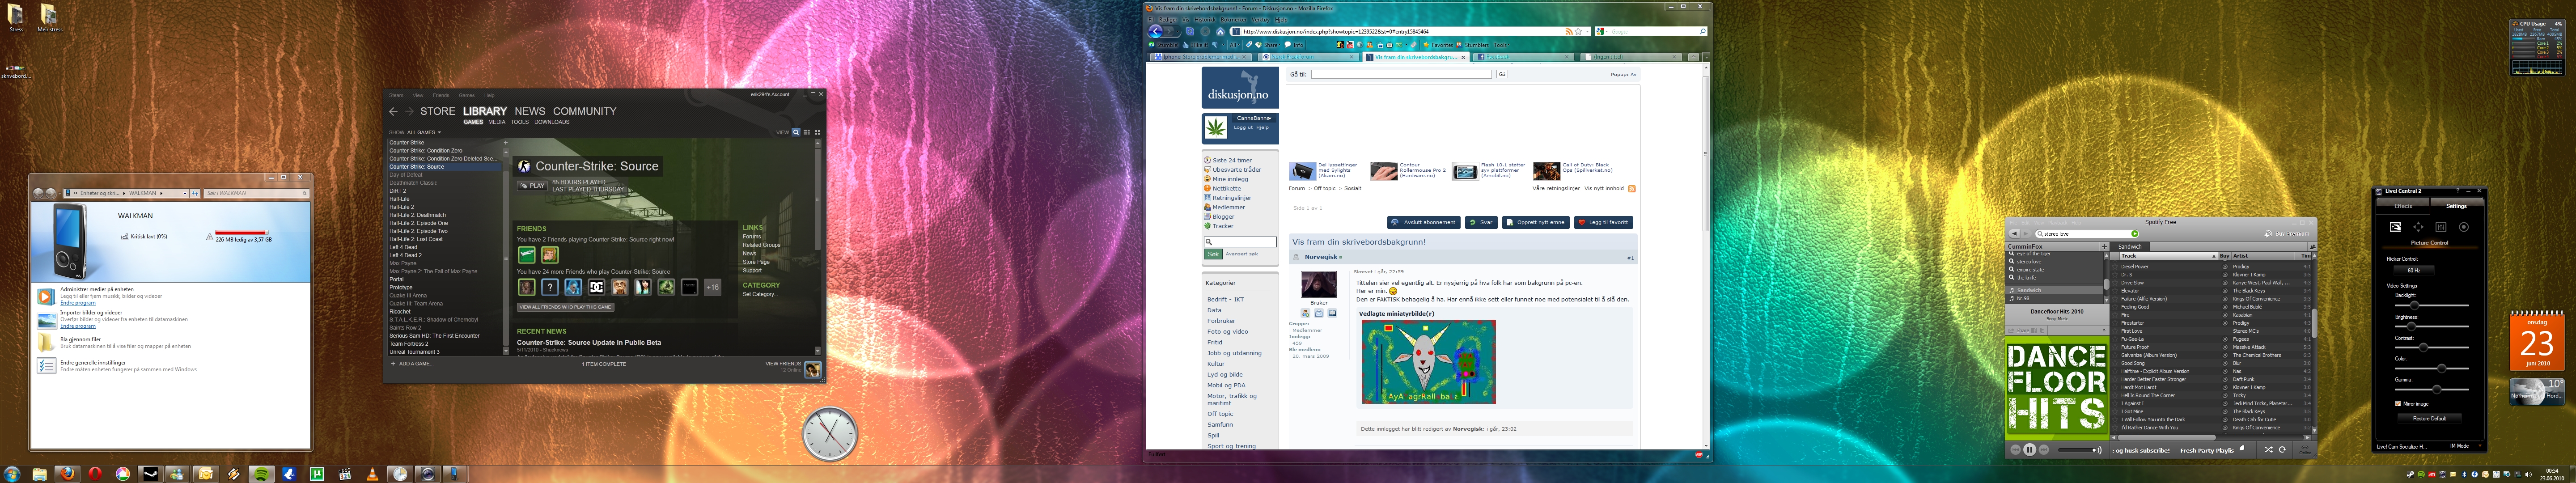
Task: Expand the ALL GAMES filter dropdown
Action: click(x=424, y=132)
